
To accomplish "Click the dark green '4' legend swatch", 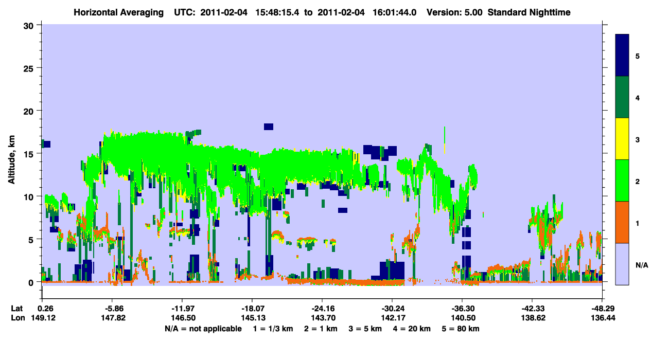I will pos(622,97).
